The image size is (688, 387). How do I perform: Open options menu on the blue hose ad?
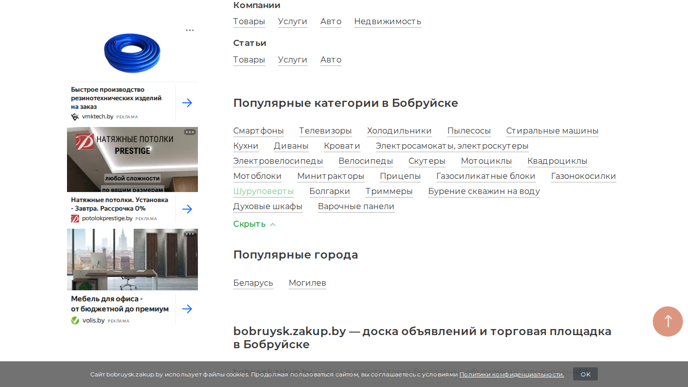tap(190, 30)
